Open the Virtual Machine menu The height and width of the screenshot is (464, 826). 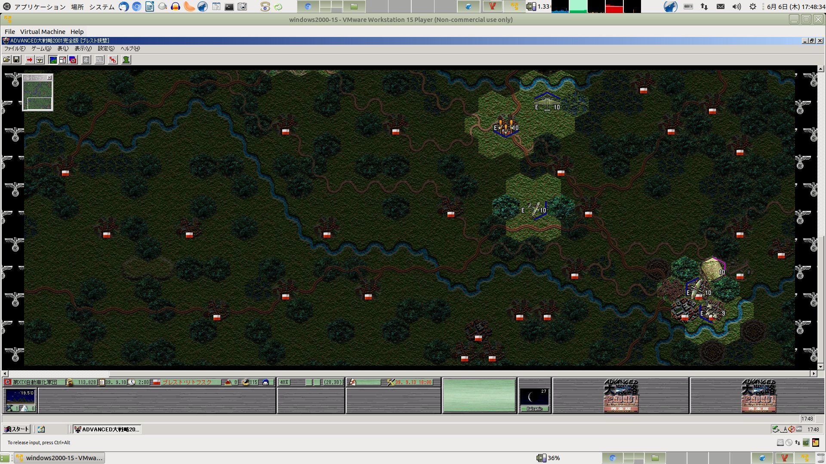click(x=43, y=32)
